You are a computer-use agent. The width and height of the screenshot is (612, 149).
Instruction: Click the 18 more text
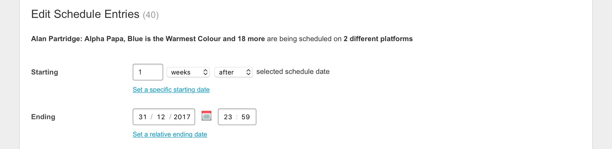[x=251, y=39]
